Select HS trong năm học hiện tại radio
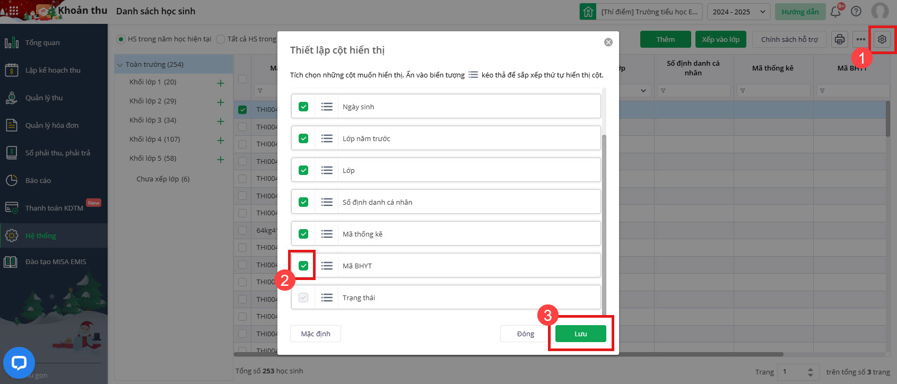The image size is (897, 384). (x=121, y=39)
